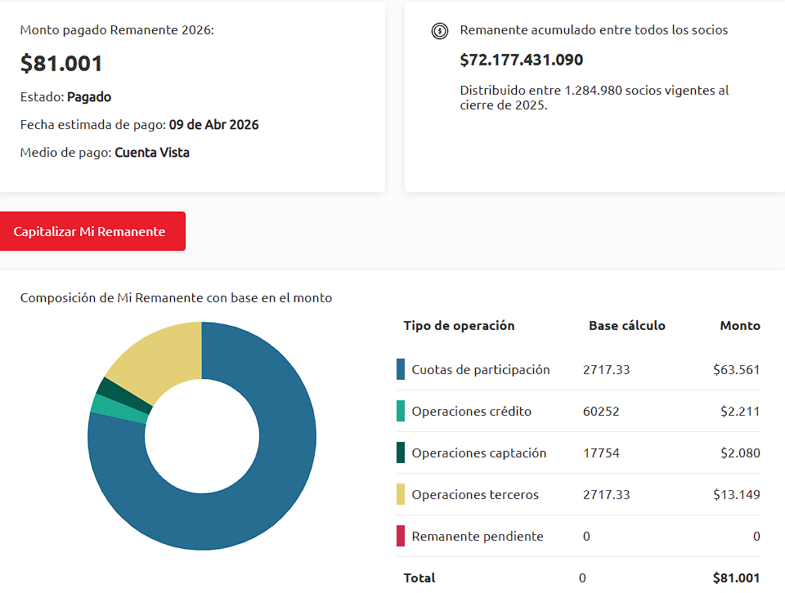Select the Cuenta Vista payment method text
The image size is (785, 593).
point(152,152)
